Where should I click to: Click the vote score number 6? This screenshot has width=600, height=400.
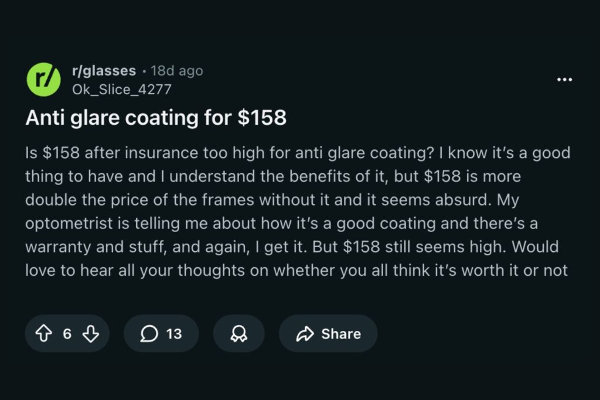[67, 334]
